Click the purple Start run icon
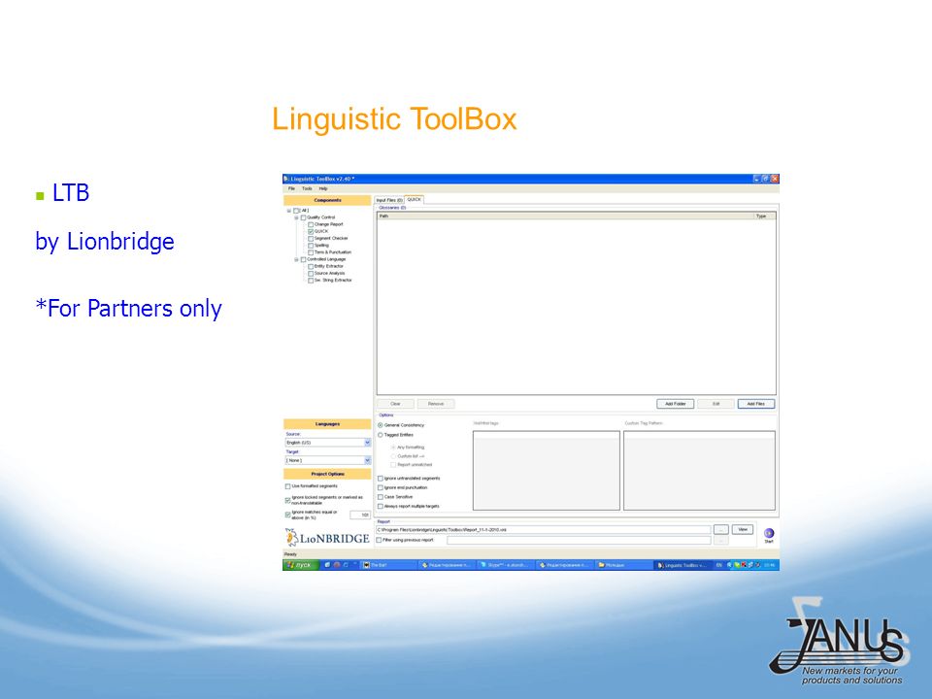This screenshot has width=932, height=699. [x=769, y=533]
